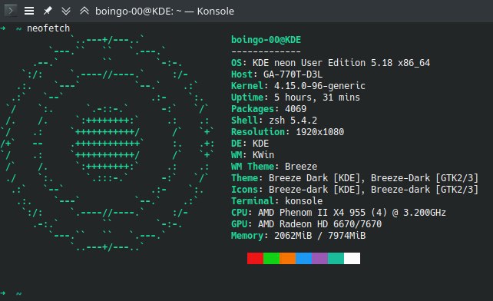Screen dimensions: 493x301
Task: Click the blue color block
Action: (304, 258)
